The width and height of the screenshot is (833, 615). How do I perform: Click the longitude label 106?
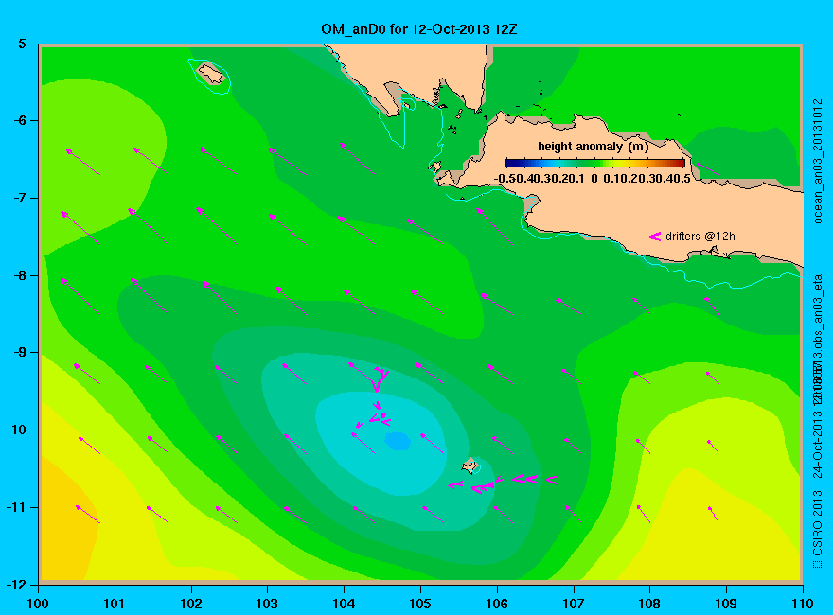[x=497, y=604]
